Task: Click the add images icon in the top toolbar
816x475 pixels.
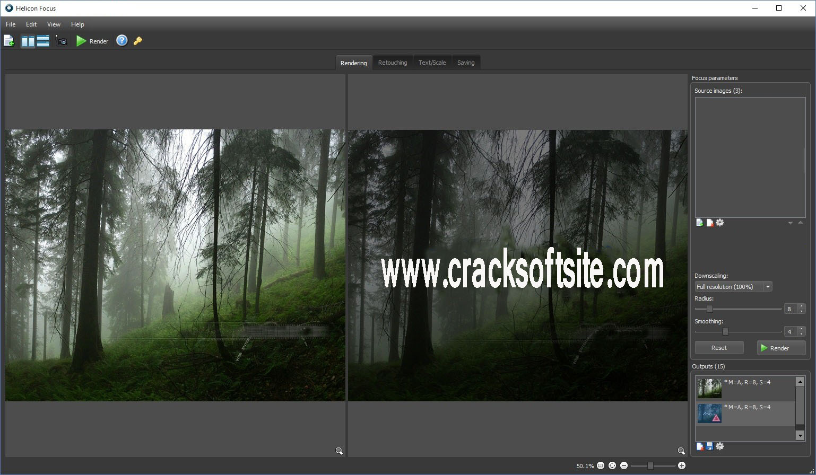Action: [9, 41]
